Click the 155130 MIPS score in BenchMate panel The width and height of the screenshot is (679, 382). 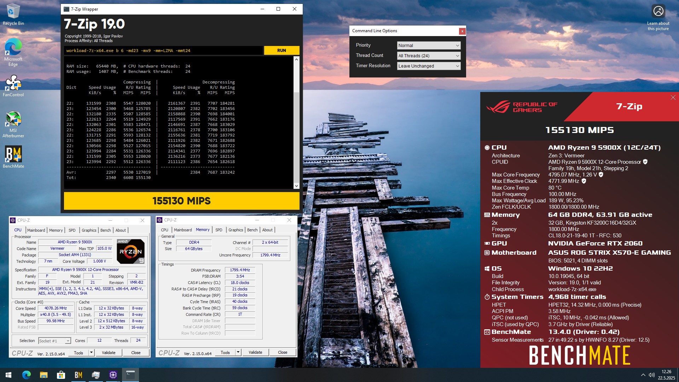pos(579,130)
